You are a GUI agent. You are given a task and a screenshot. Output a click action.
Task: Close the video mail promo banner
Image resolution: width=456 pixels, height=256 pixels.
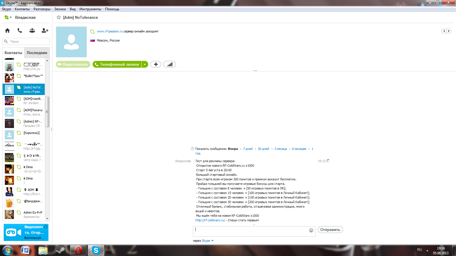click(46, 227)
